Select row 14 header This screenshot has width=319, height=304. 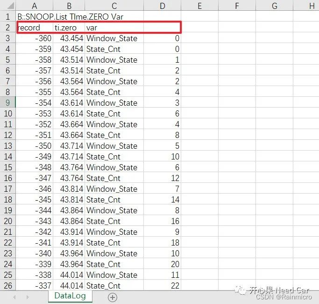(x=8, y=156)
